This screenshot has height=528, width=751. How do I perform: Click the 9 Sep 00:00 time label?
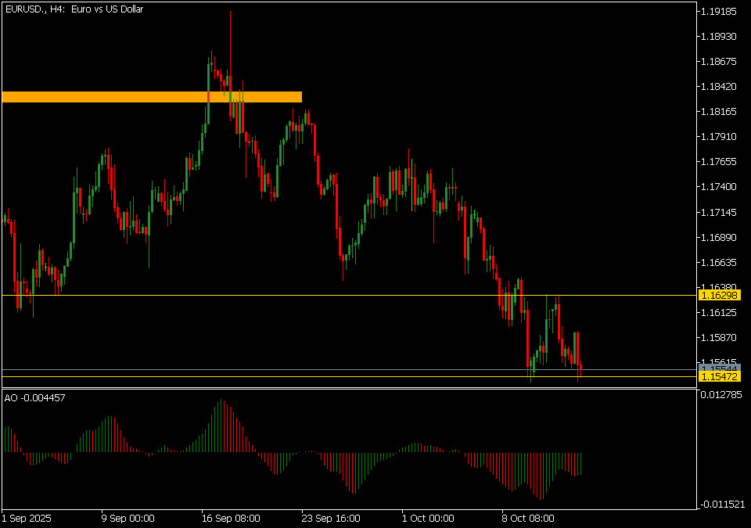click(x=128, y=518)
